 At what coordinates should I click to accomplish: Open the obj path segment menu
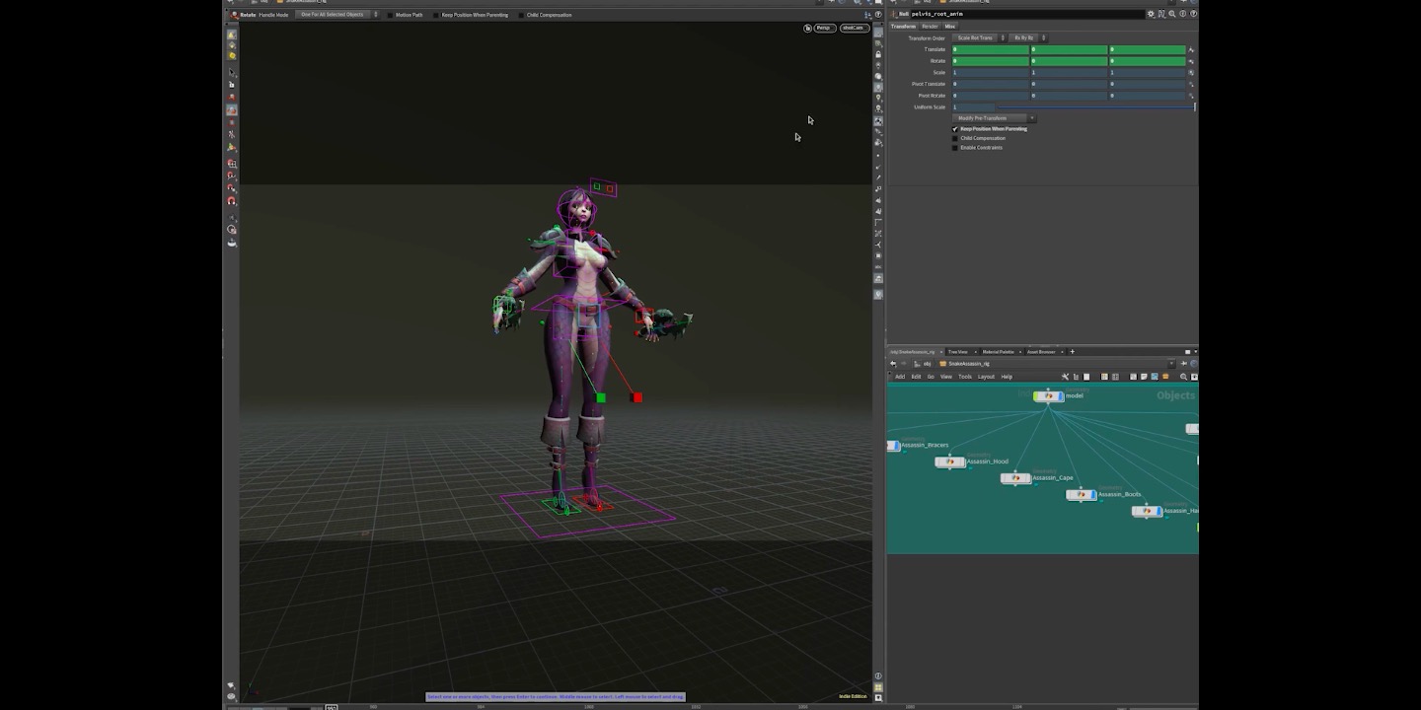tap(924, 363)
